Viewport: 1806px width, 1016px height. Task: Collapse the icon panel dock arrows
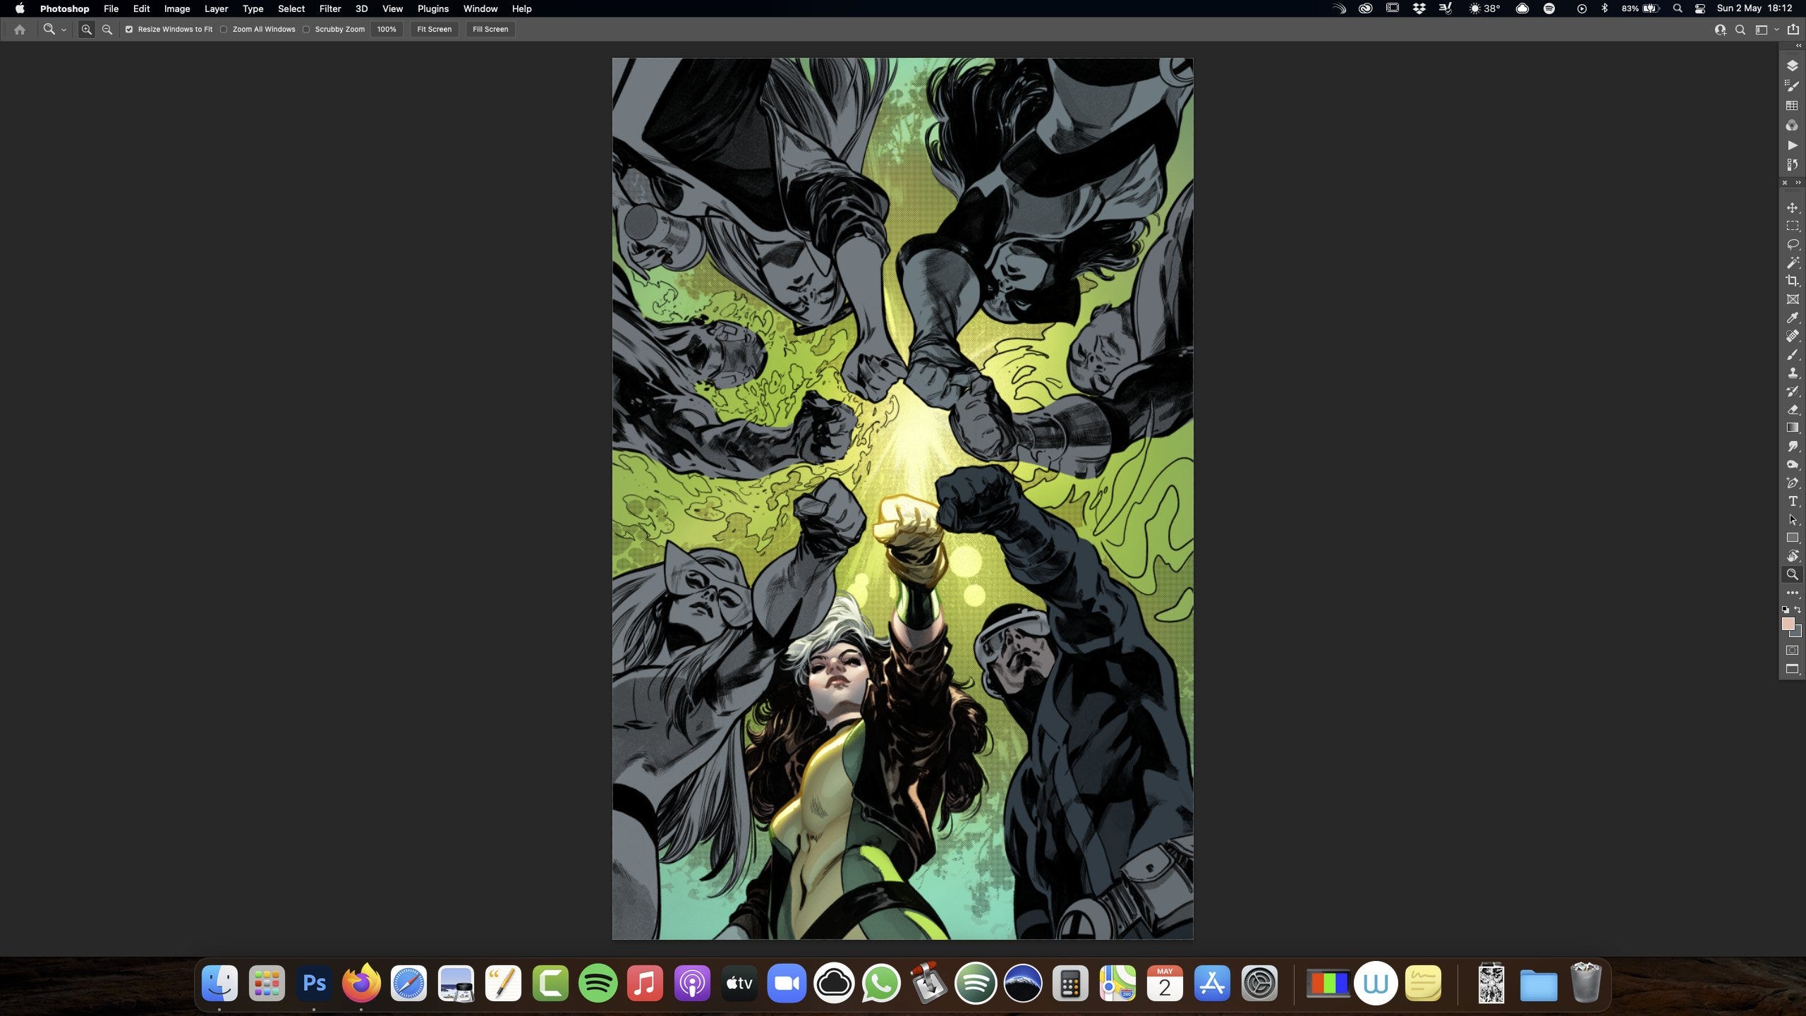[x=1798, y=45]
